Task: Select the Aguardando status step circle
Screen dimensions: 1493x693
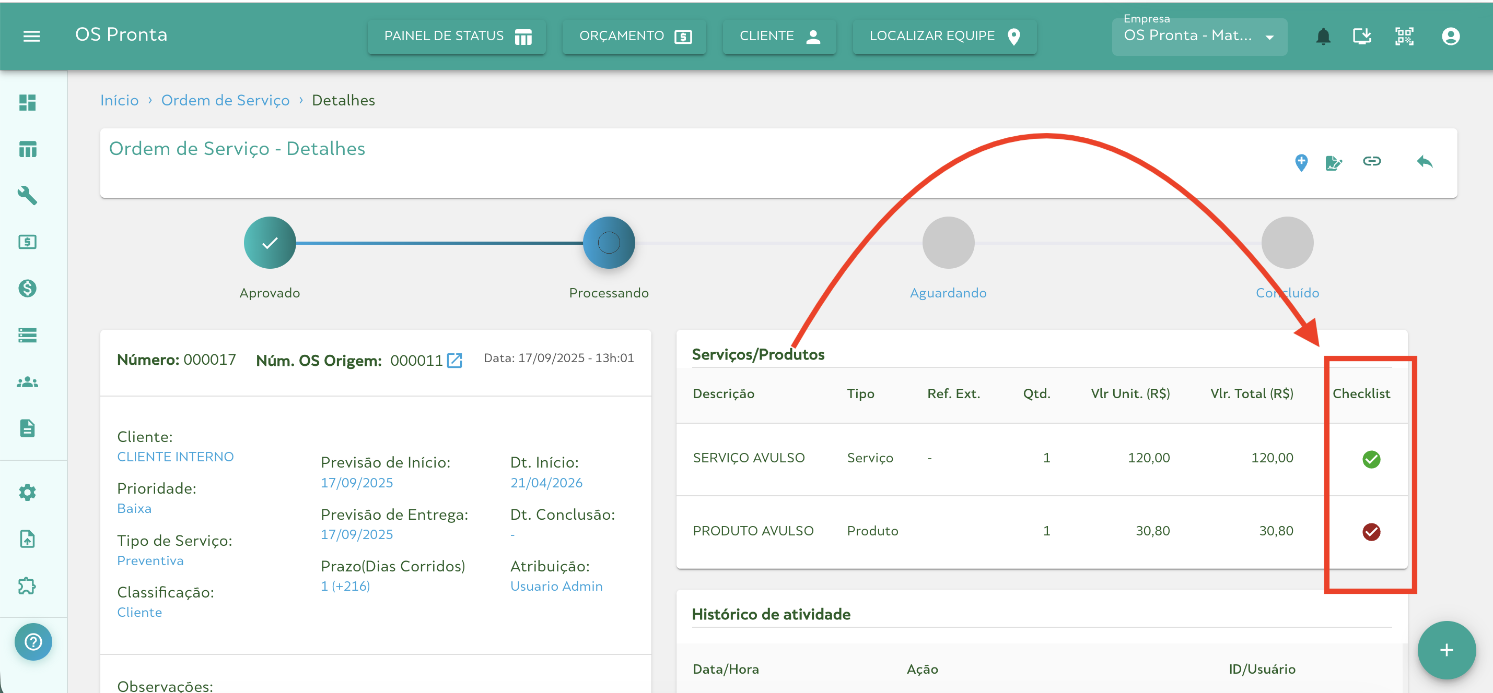Action: (948, 243)
